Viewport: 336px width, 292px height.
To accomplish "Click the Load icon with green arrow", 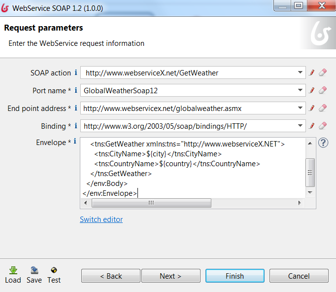I will (x=13, y=270).
